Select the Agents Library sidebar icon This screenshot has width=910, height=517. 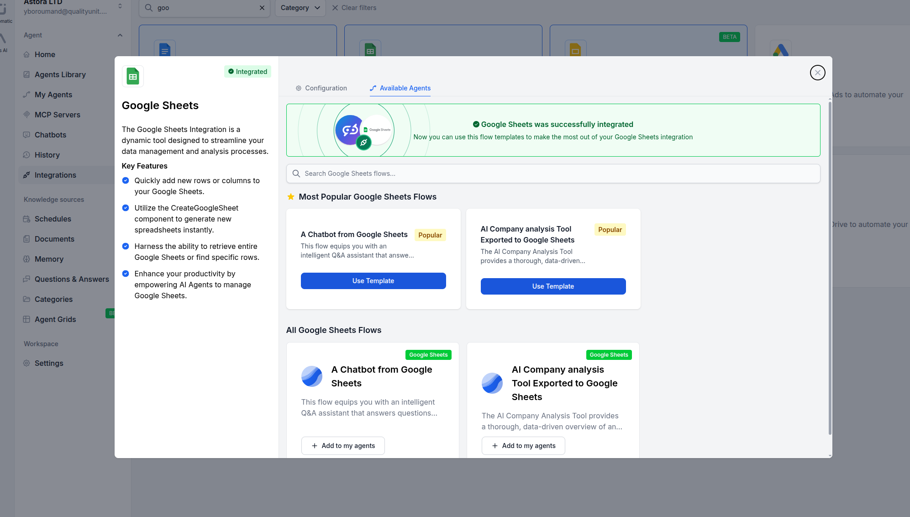pyautogui.click(x=27, y=74)
